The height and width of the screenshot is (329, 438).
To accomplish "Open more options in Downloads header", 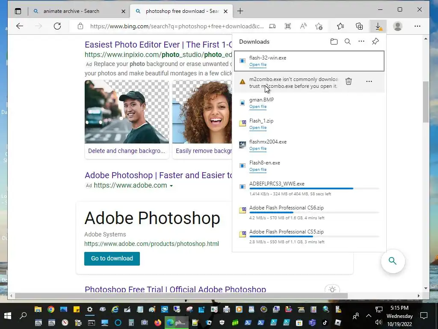I will 361,42.
